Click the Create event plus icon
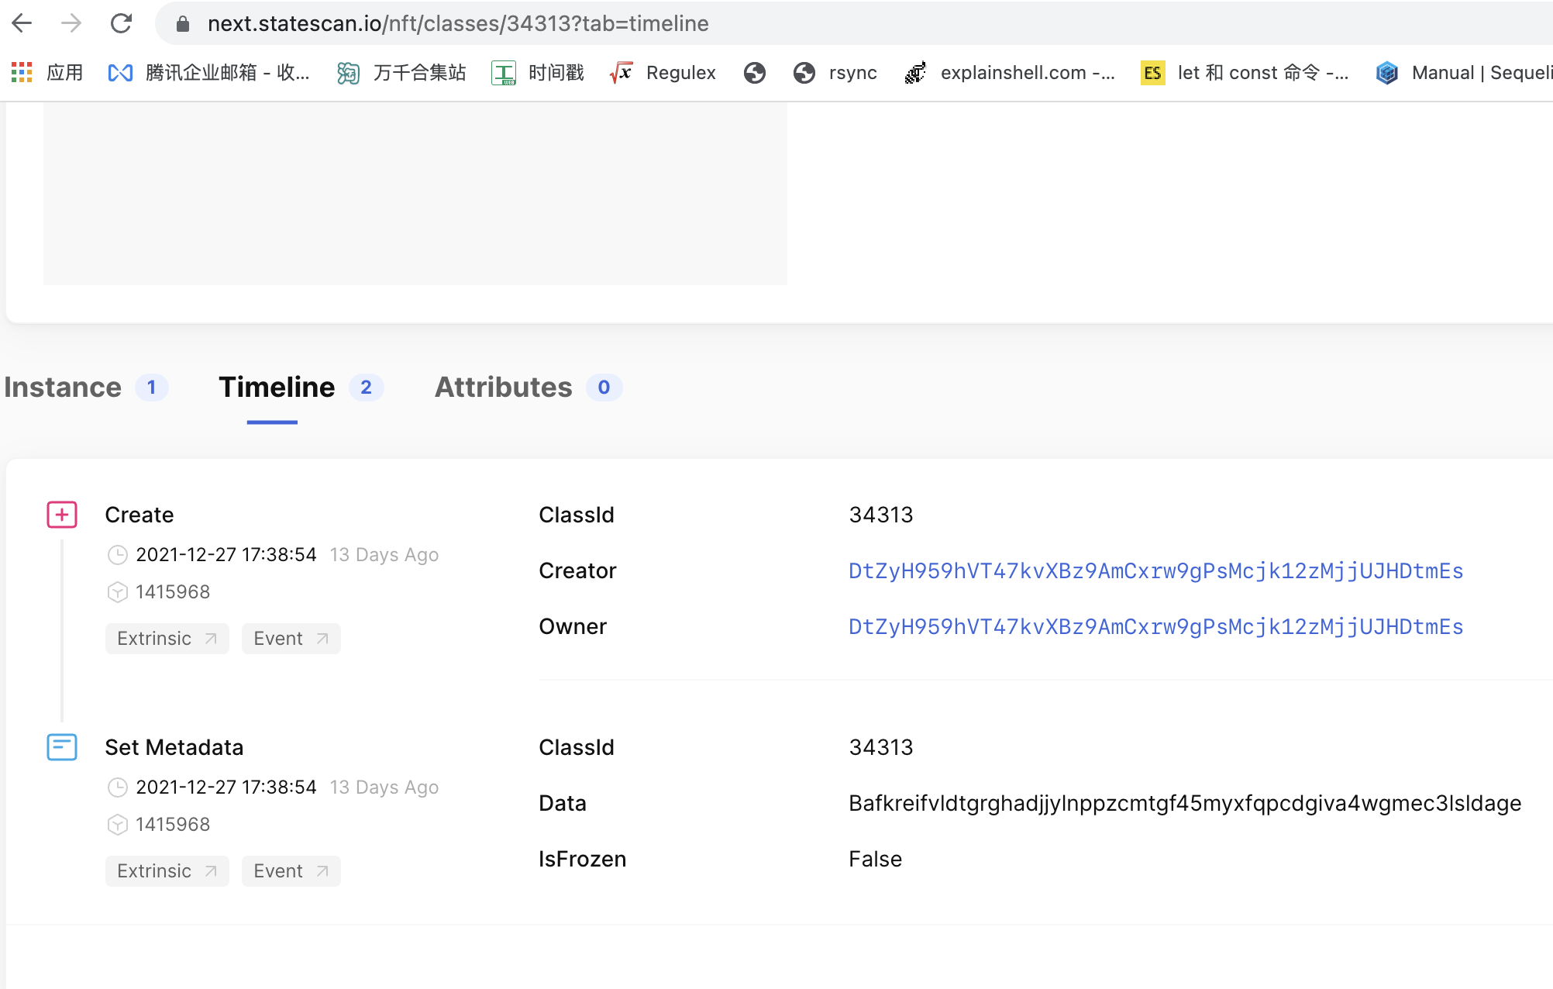This screenshot has width=1553, height=989. (61, 515)
